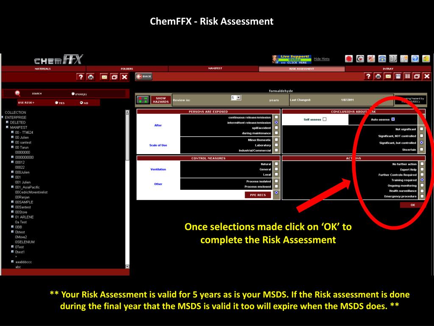Select 0SELENIUM in the tree
The width and height of the screenshot is (434, 326).
[x=25, y=242]
